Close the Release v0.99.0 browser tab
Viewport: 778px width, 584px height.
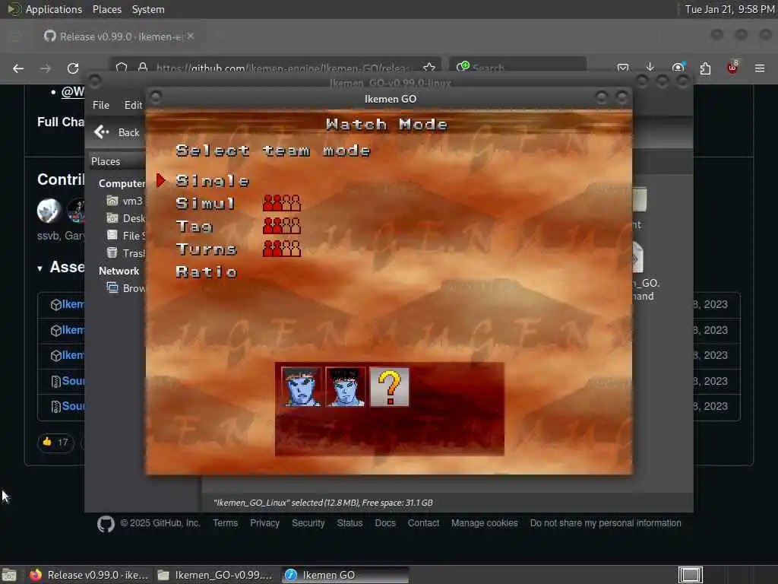pos(191,36)
